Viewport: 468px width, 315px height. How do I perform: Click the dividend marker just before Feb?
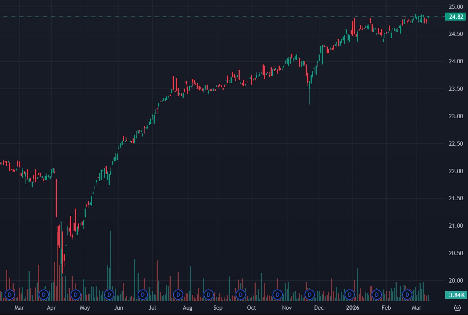377,294
